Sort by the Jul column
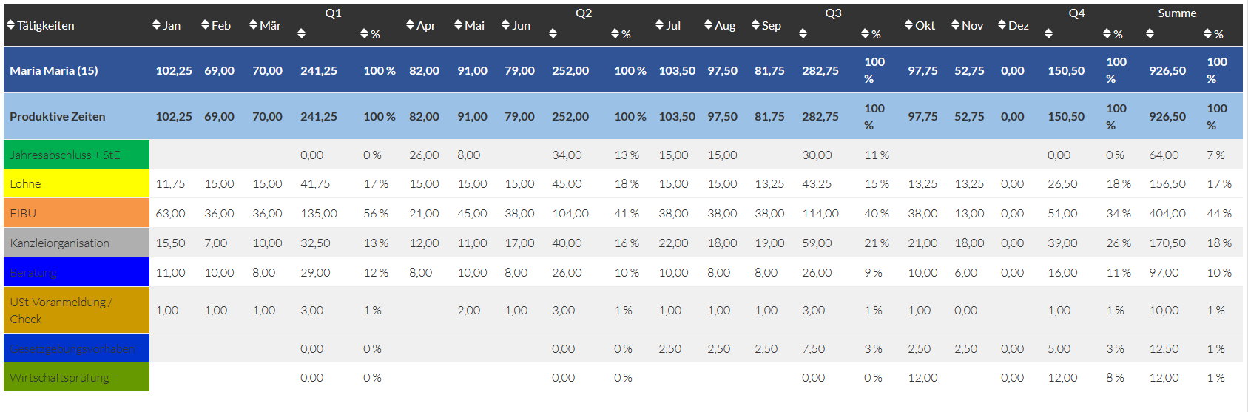The image size is (1248, 412). click(668, 25)
